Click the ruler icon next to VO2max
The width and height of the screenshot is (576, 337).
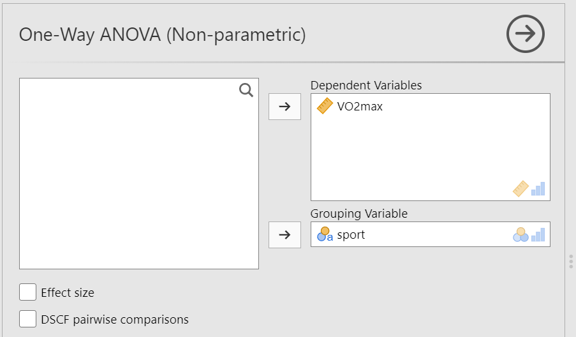[325, 107]
